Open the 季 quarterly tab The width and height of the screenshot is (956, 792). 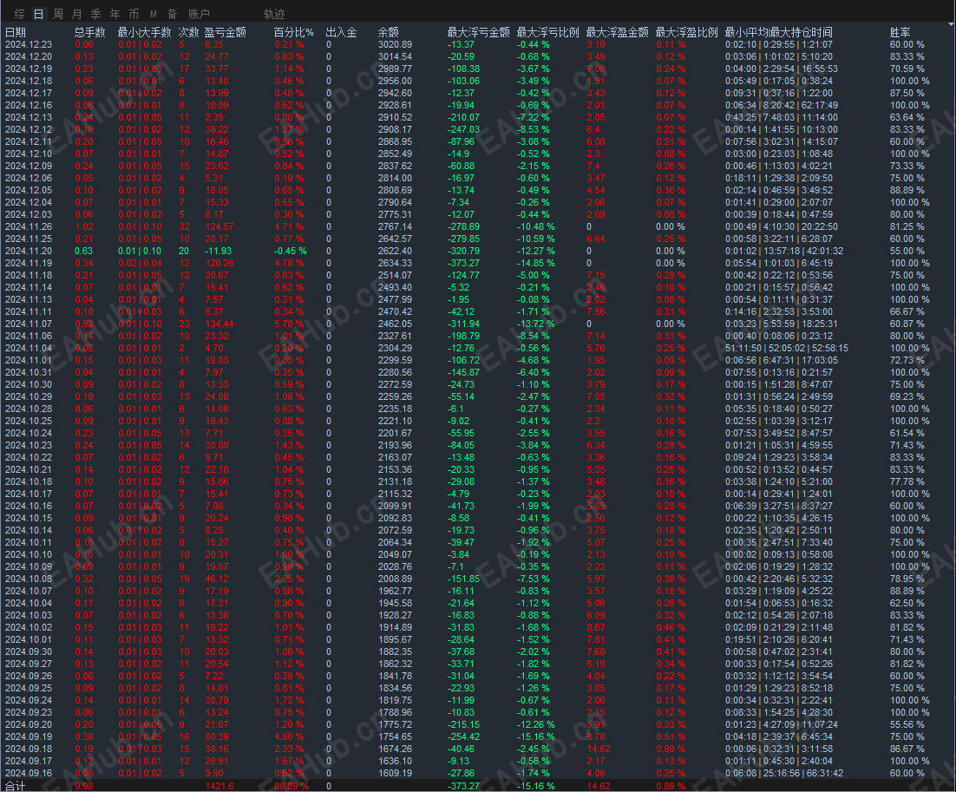pos(95,14)
